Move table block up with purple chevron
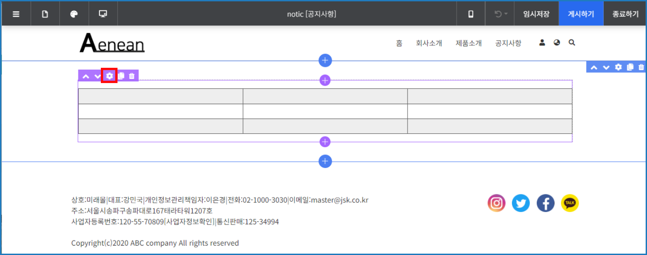 tap(86, 76)
